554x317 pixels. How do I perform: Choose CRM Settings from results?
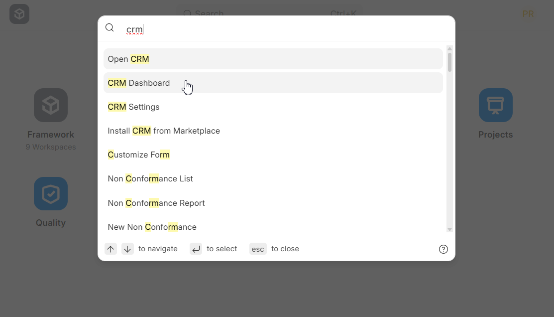click(273, 107)
